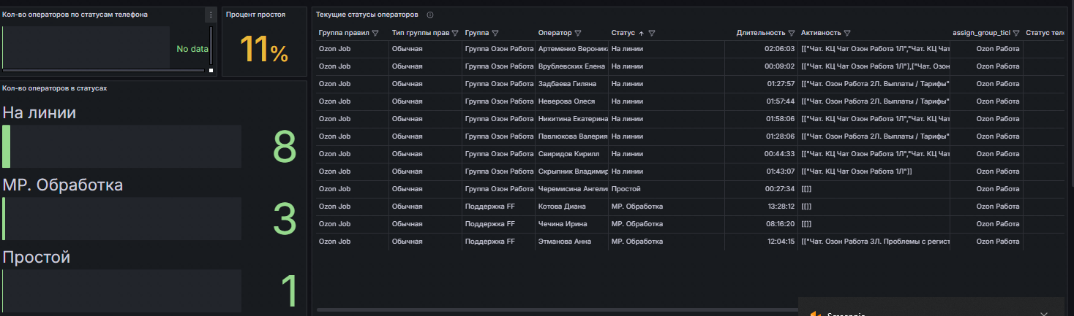Screen dimensions: 1074x316
Task: Open filter for Группа правил column
Action: coord(375,33)
